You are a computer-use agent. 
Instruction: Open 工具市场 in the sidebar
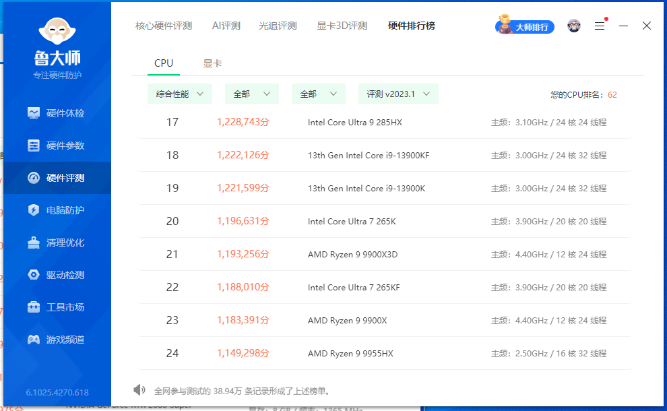point(57,307)
